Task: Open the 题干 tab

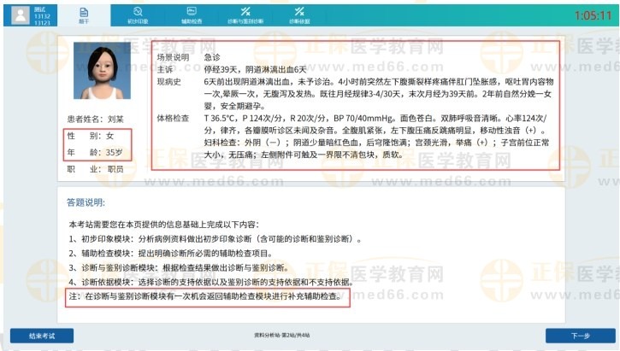Action: click(84, 15)
